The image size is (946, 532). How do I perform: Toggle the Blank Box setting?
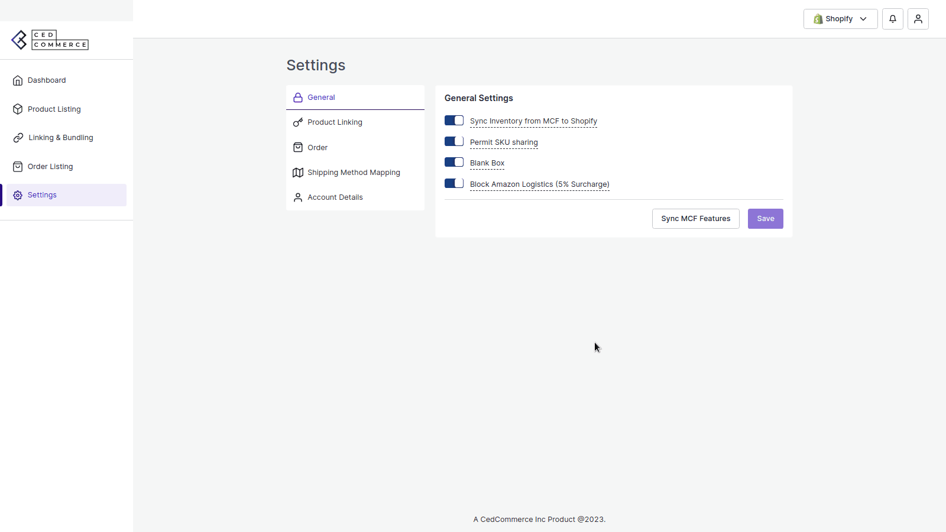453,162
